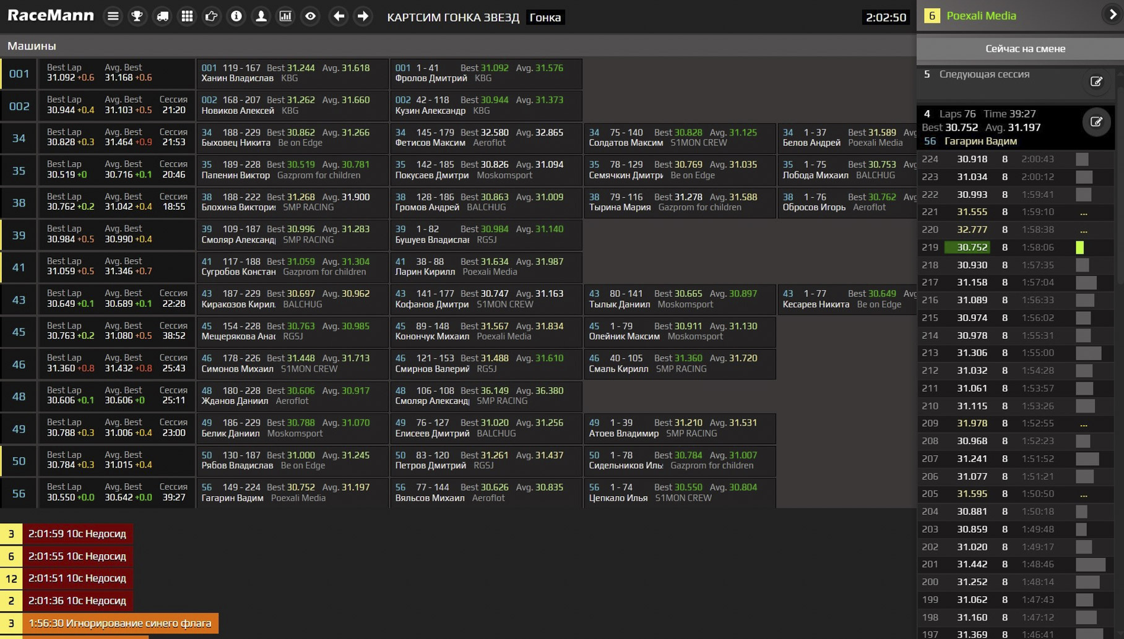Edit the 'Следующая сессия' session entry
The width and height of the screenshot is (1124, 639).
tap(1096, 82)
